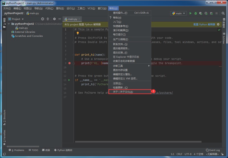Viewport: 228px width, 158px height.
Task: Collapse the pythonProject2 tree node
Action: point(9,24)
